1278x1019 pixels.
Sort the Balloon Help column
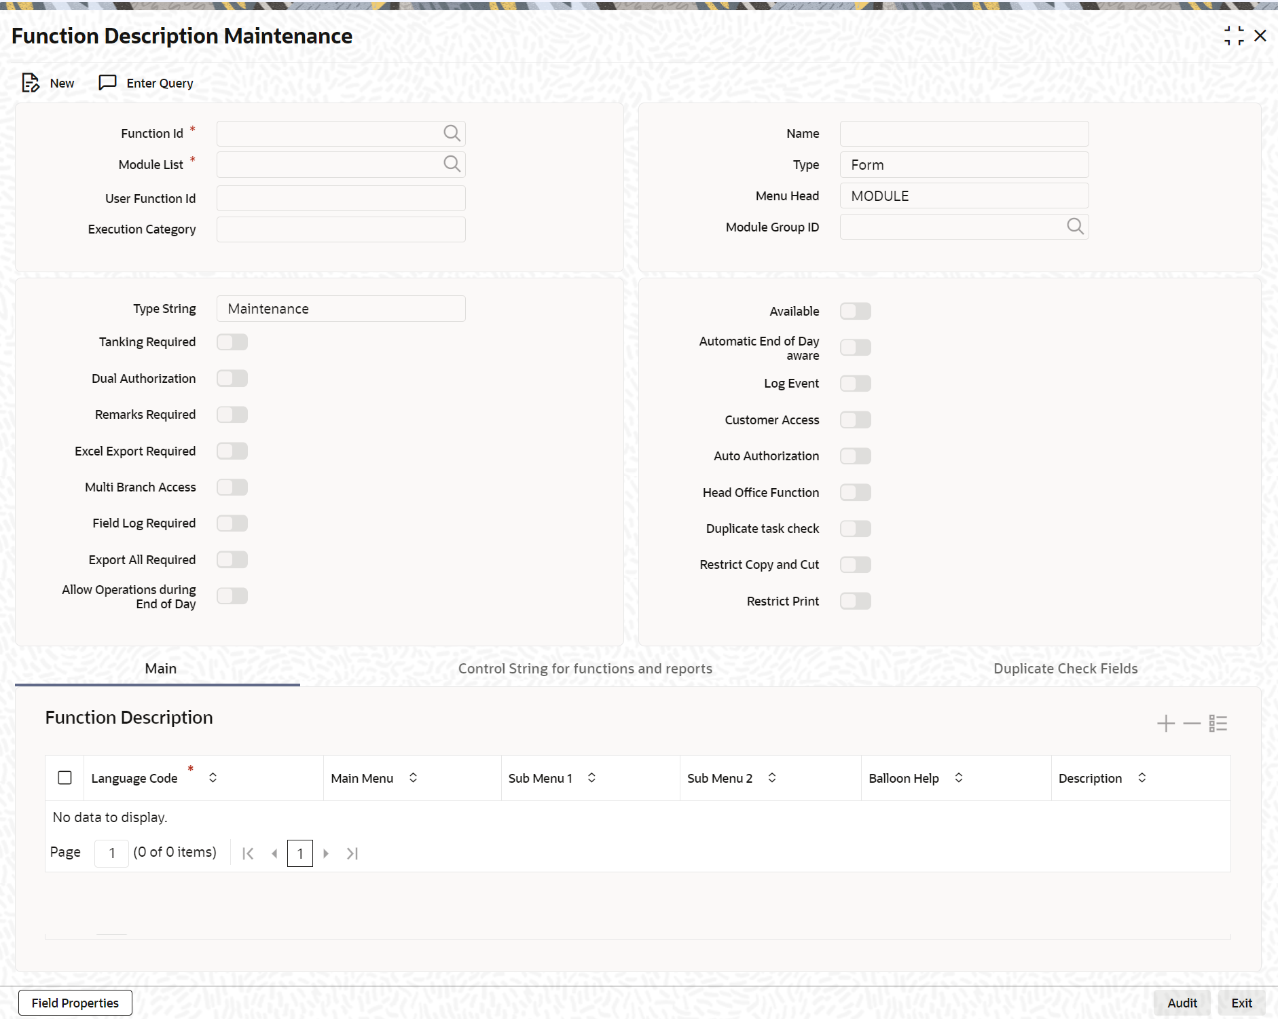click(x=959, y=778)
